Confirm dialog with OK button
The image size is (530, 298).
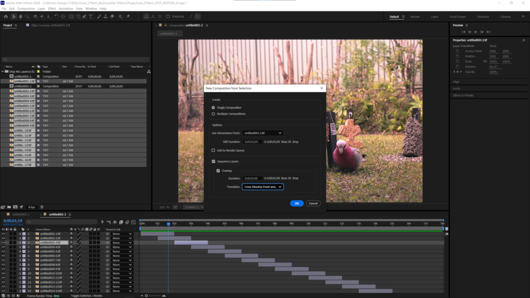[x=297, y=203]
